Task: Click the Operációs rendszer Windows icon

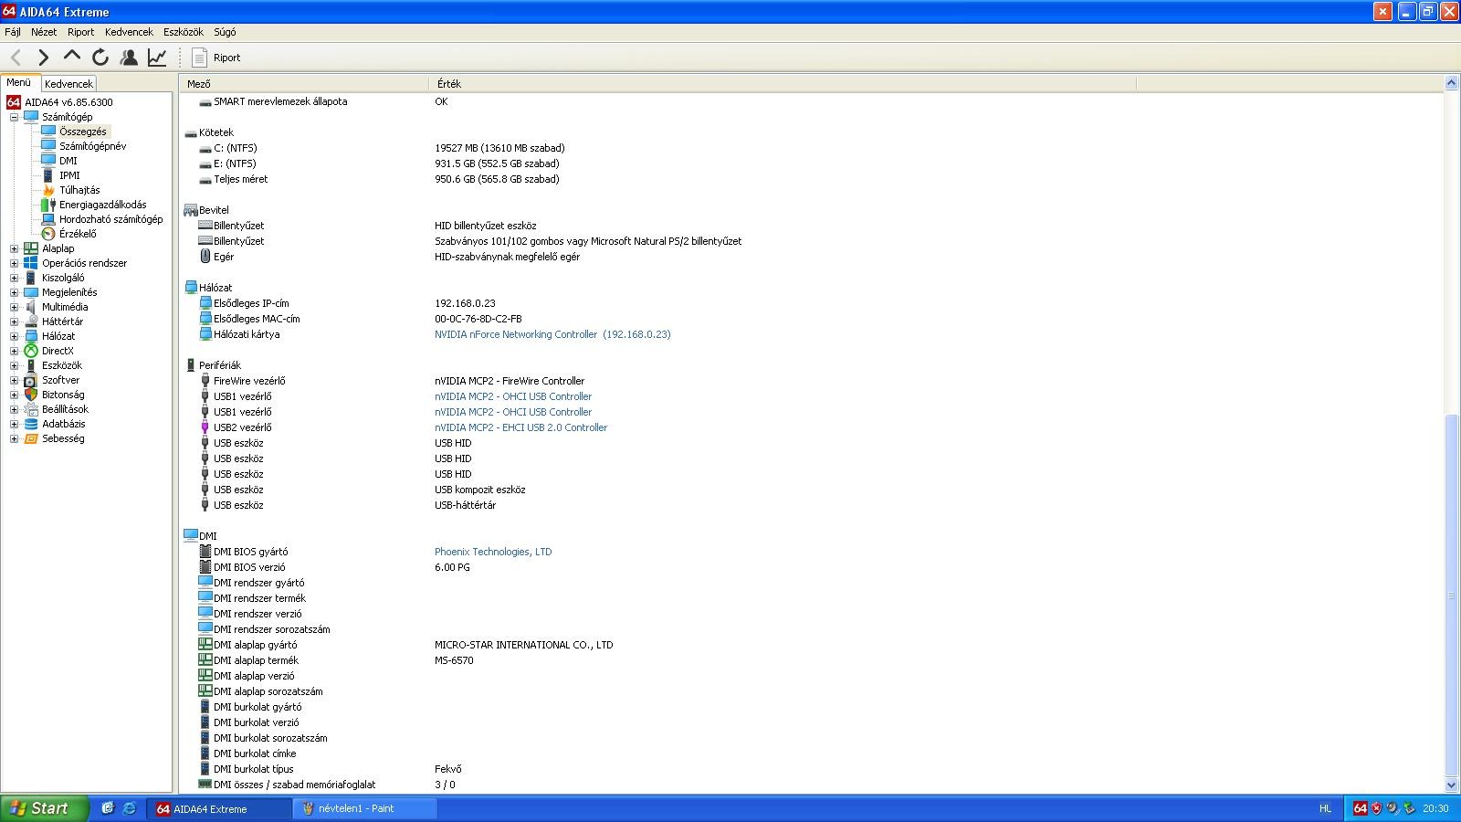Action: coord(31,263)
